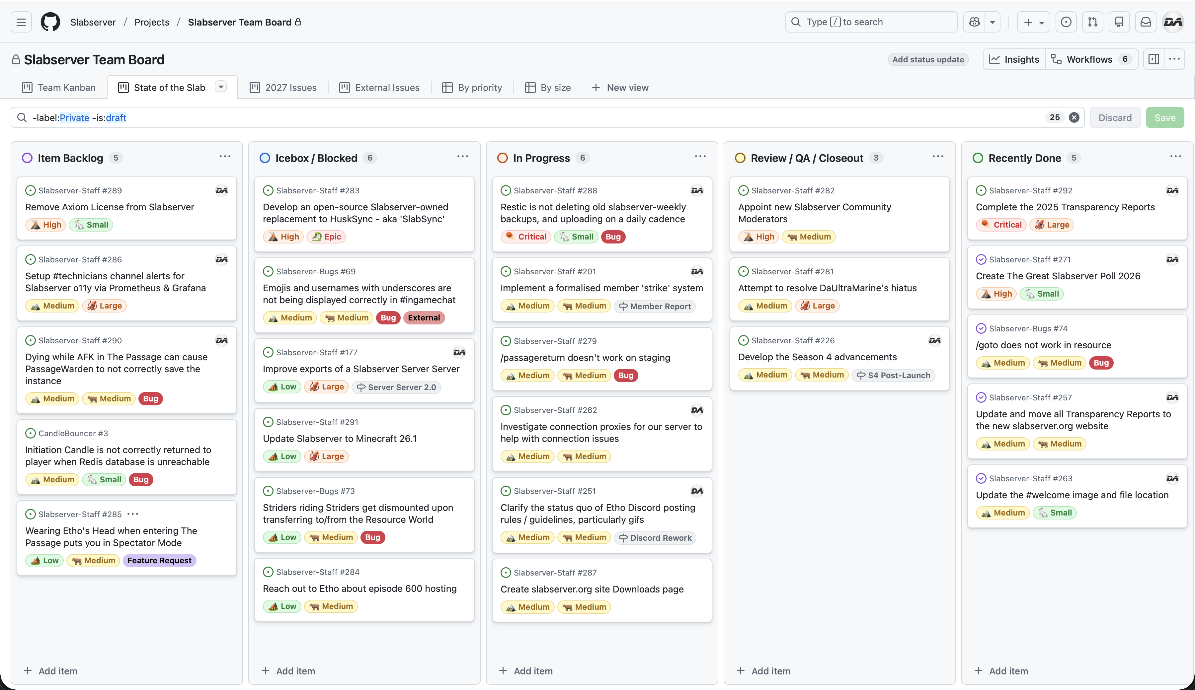This screenshot has height=690, width=1195.
Task: Open the GitHub home logo
Action: click(x=50, y=22)
